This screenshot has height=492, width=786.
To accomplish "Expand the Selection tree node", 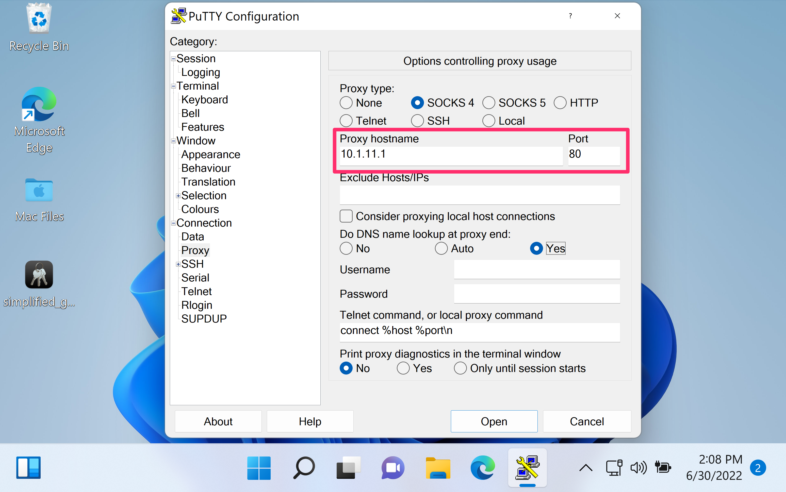I will point(178,196).
